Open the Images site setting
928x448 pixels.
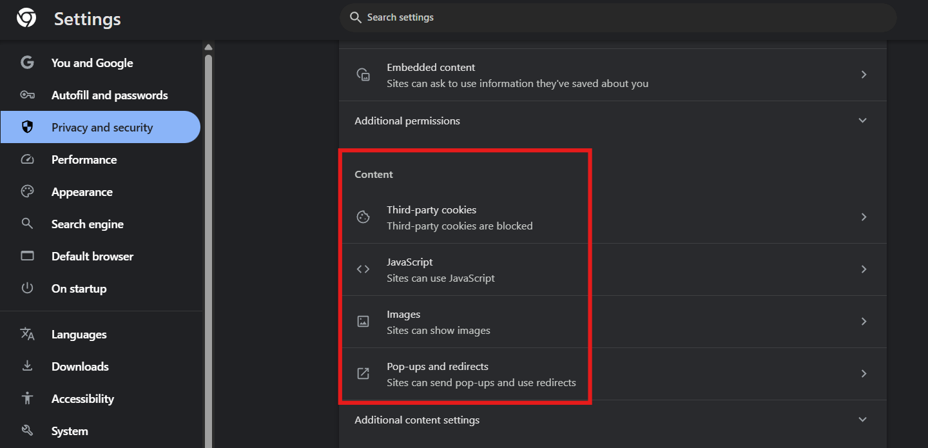tap(438, 322)
